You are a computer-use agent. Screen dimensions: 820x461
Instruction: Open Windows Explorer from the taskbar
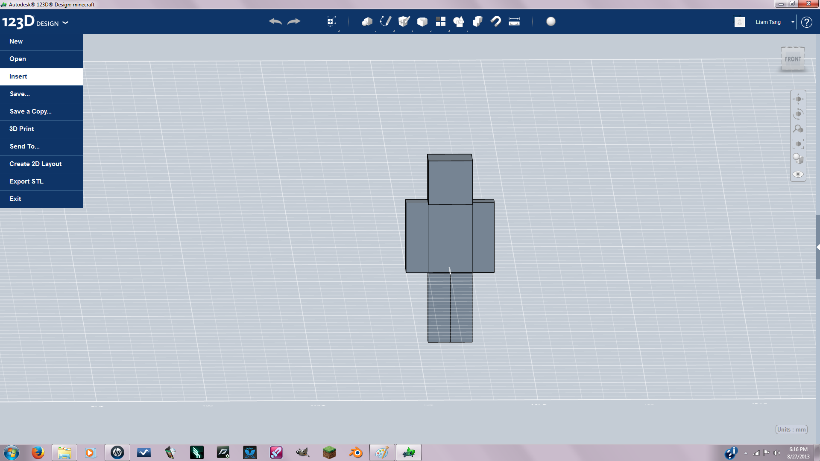[64, 452]
